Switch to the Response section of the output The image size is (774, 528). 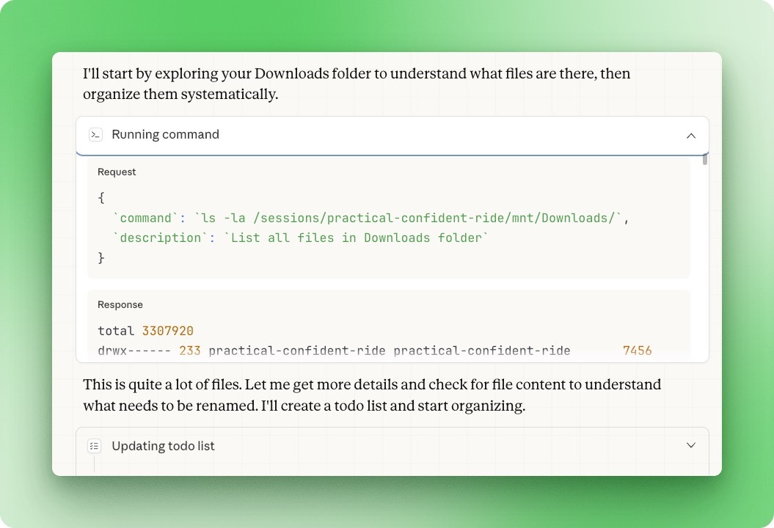(x=120, y=304)
